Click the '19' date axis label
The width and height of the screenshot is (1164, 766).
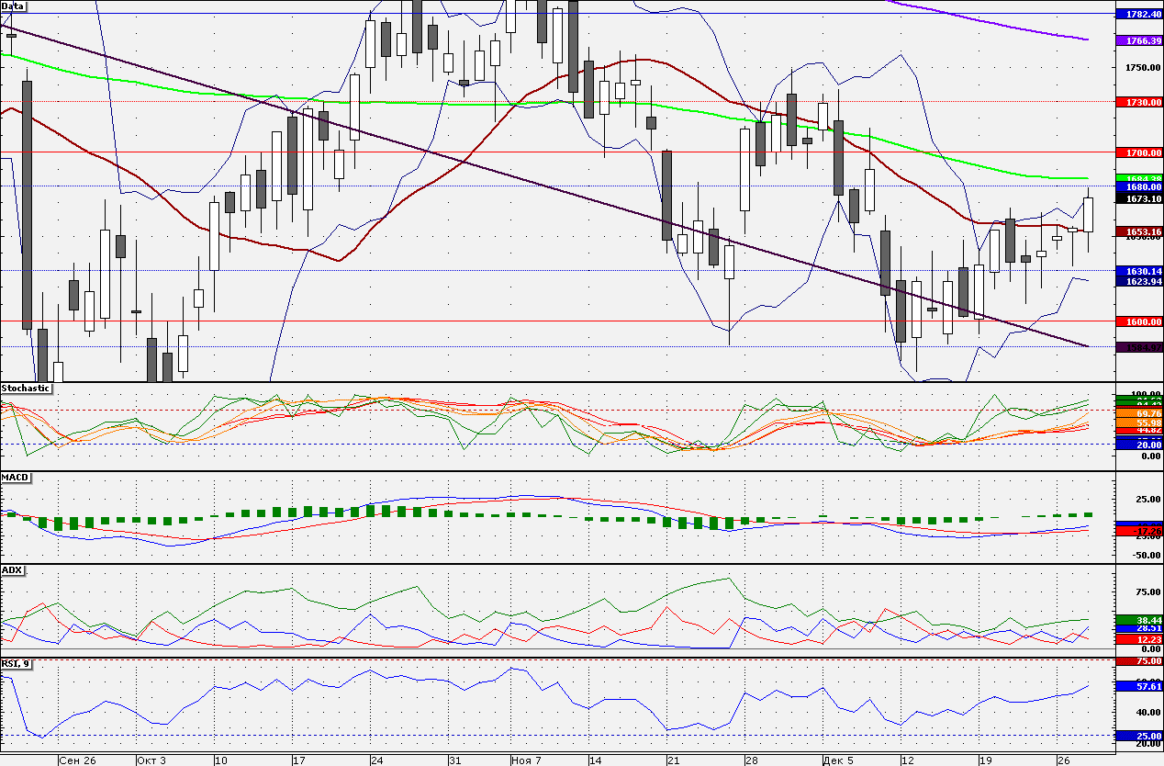point(985,760)
